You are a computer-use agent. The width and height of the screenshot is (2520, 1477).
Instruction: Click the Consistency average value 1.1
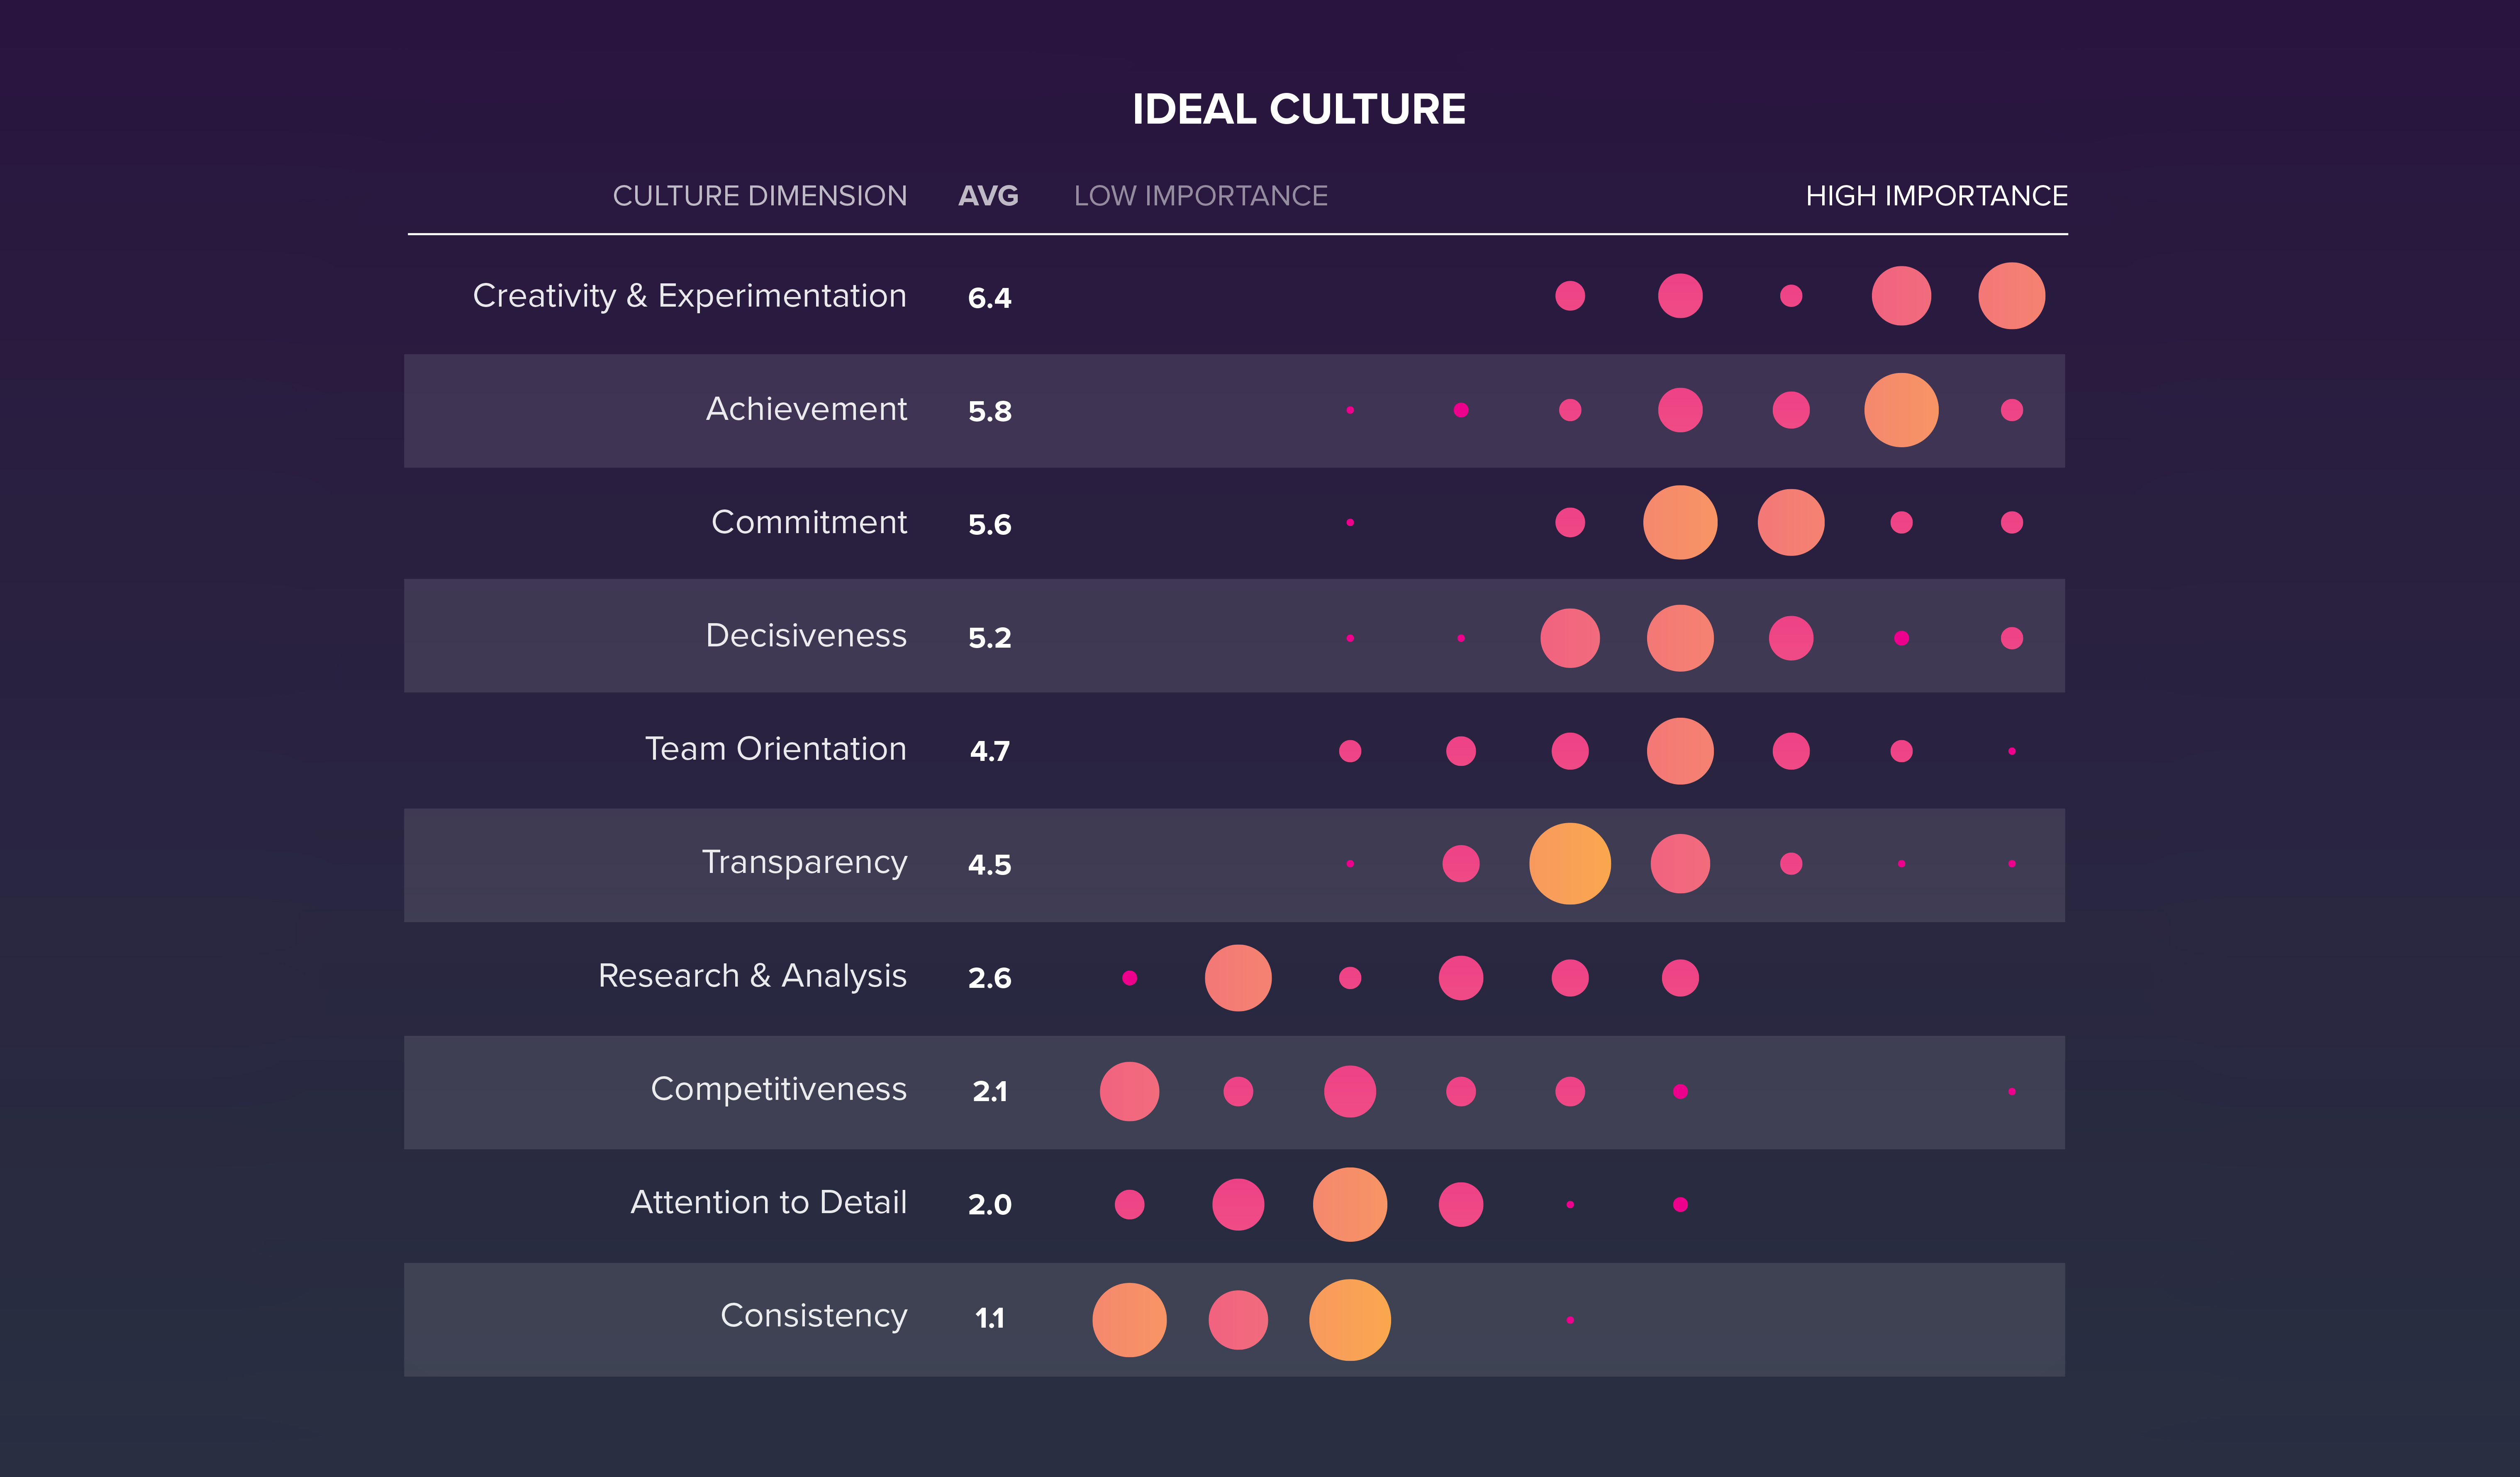[989, 1318]
